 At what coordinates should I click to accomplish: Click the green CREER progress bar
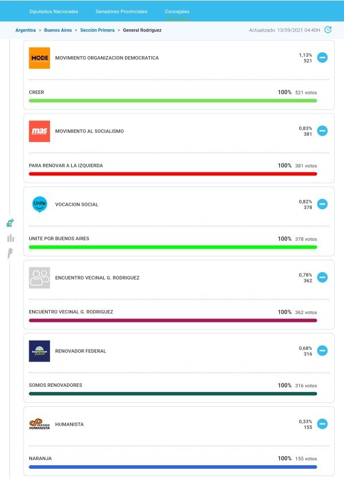pyautogui.click(x=173, y=100)
